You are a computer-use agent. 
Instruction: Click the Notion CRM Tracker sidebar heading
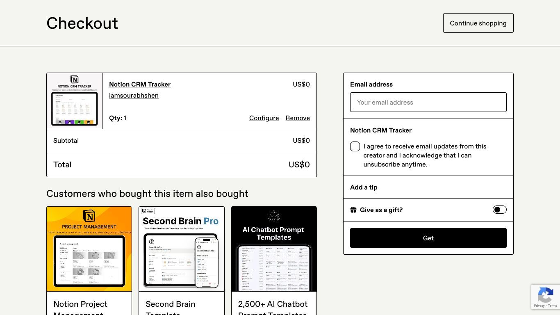point(381,130)
